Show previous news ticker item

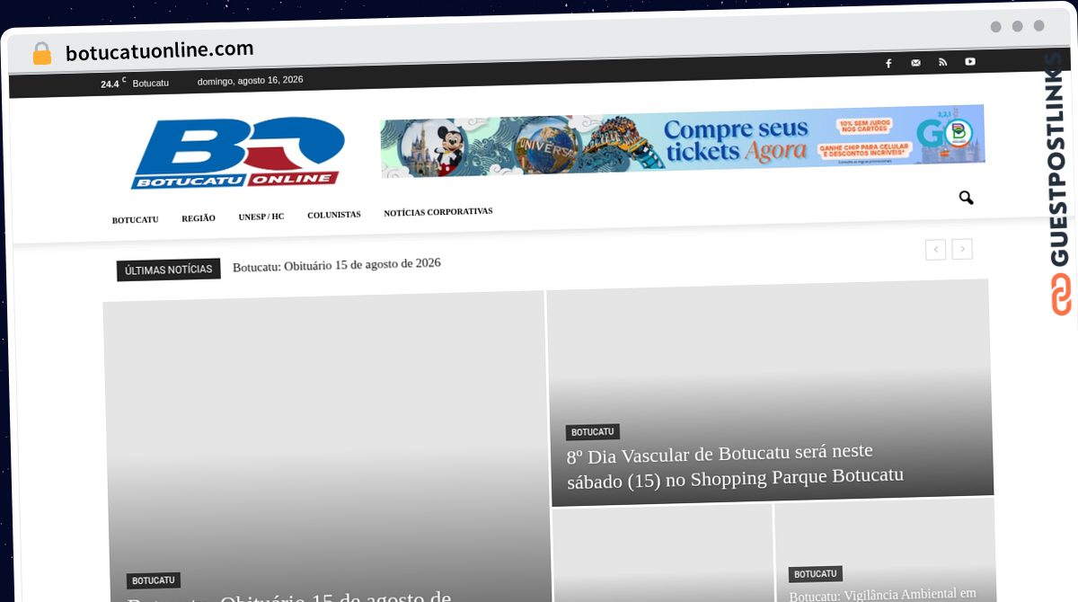click(x=935, y=250)
